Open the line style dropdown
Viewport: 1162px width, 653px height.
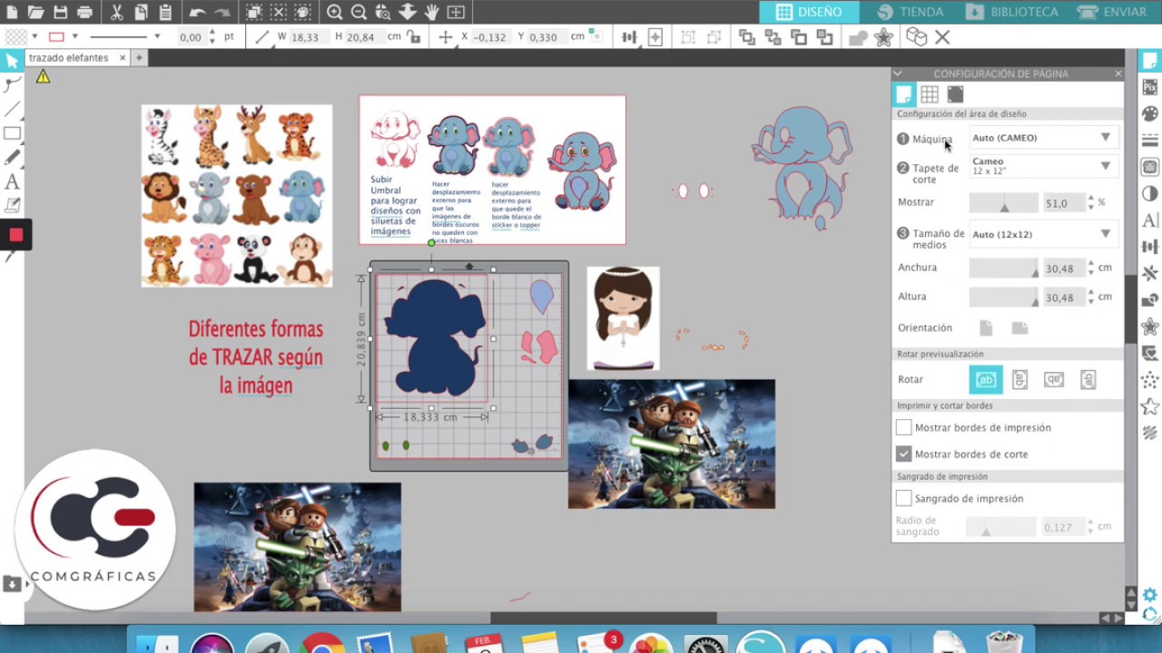(x=157, y=37)
